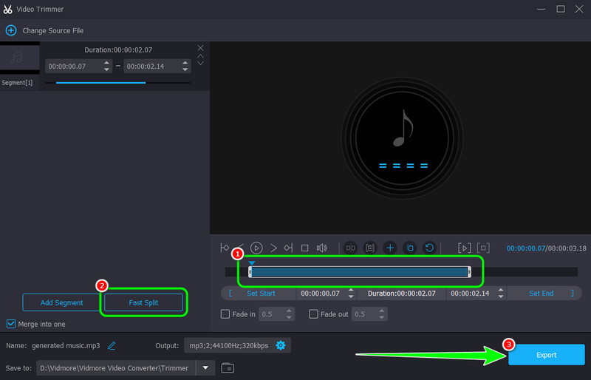Screen dimensions: 591x380
Task: Click the blue plus add-segment icon in toolbar
Action: [390, 248]
